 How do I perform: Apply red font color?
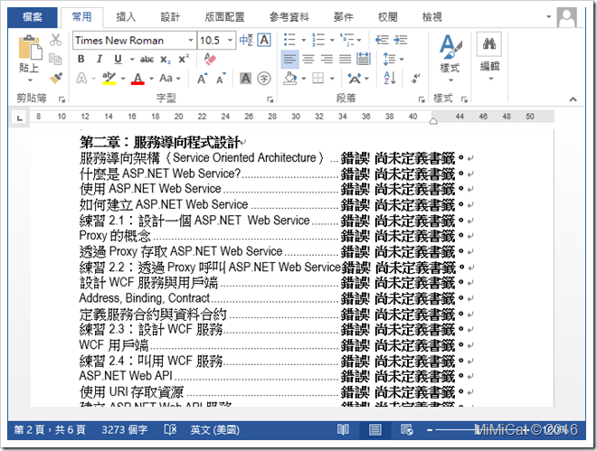(137, 79)
